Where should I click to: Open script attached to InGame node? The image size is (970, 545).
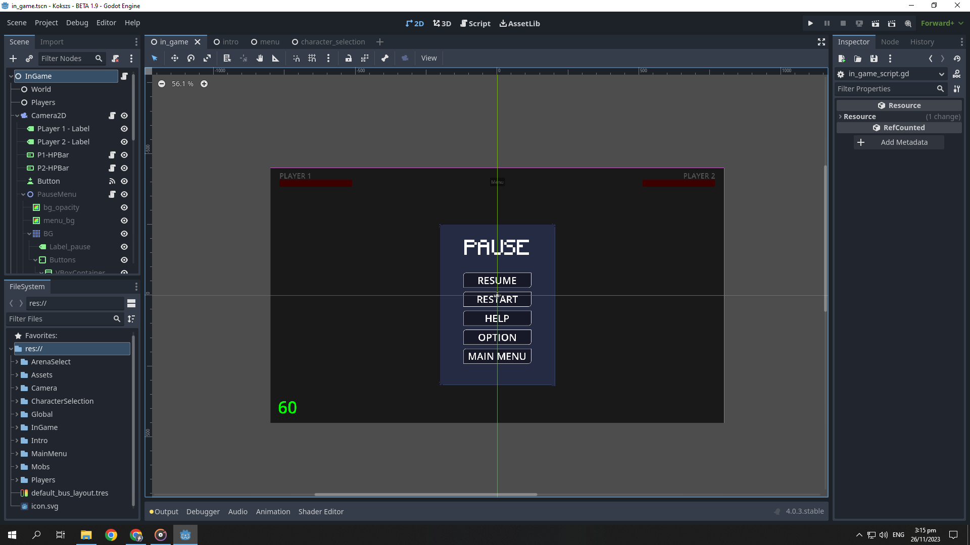point(124,76)
